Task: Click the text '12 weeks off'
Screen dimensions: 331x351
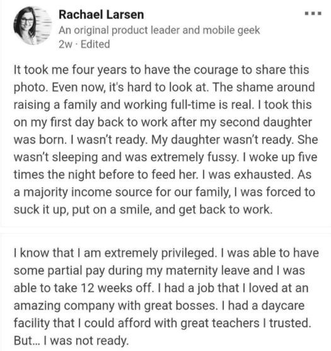Action: tap(117, 288)
